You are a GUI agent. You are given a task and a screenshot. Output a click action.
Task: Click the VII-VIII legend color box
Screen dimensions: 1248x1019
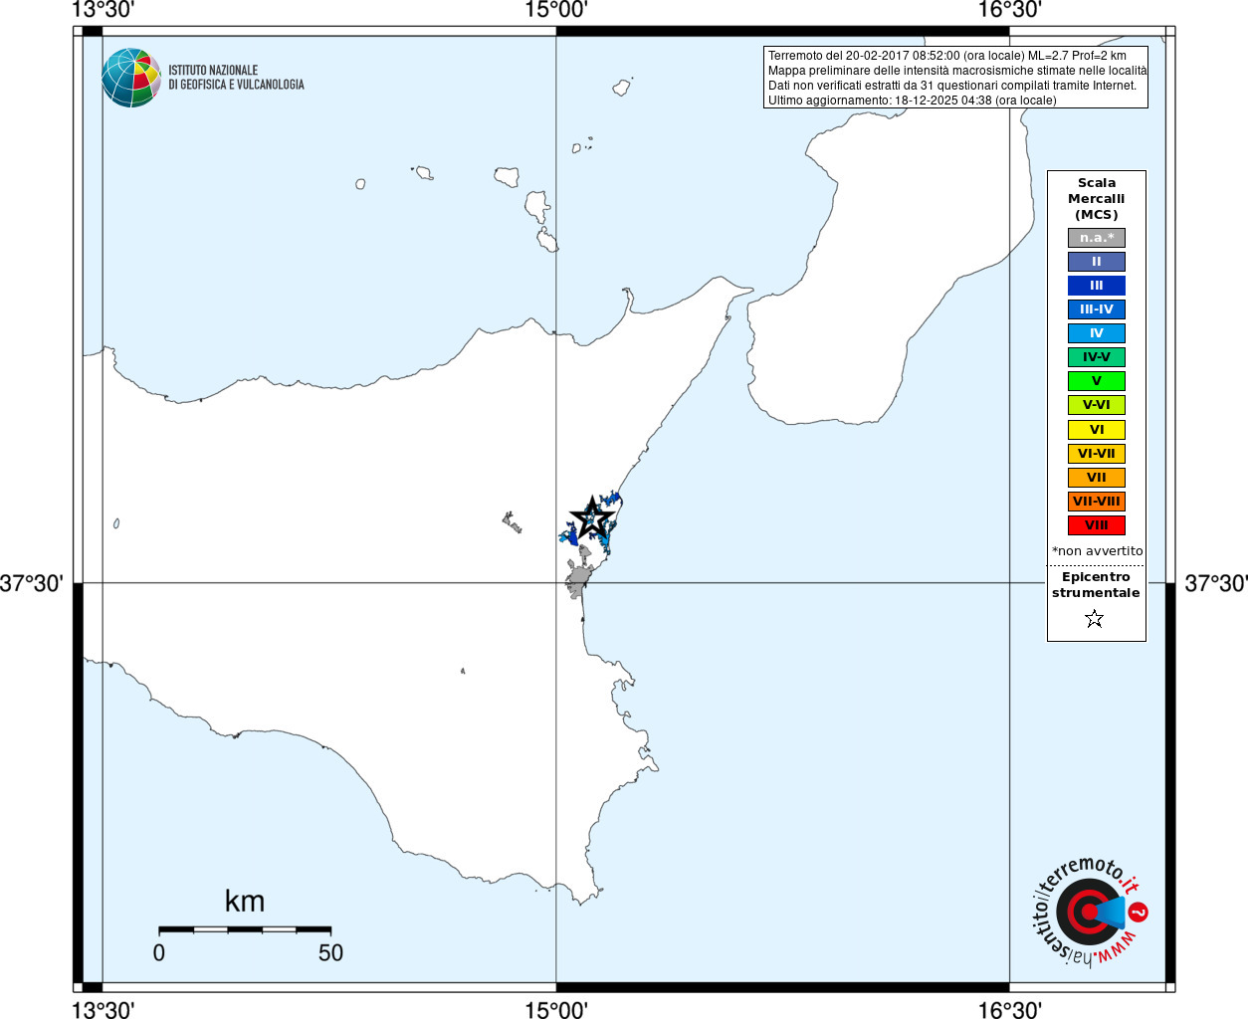click(1096, 502)
